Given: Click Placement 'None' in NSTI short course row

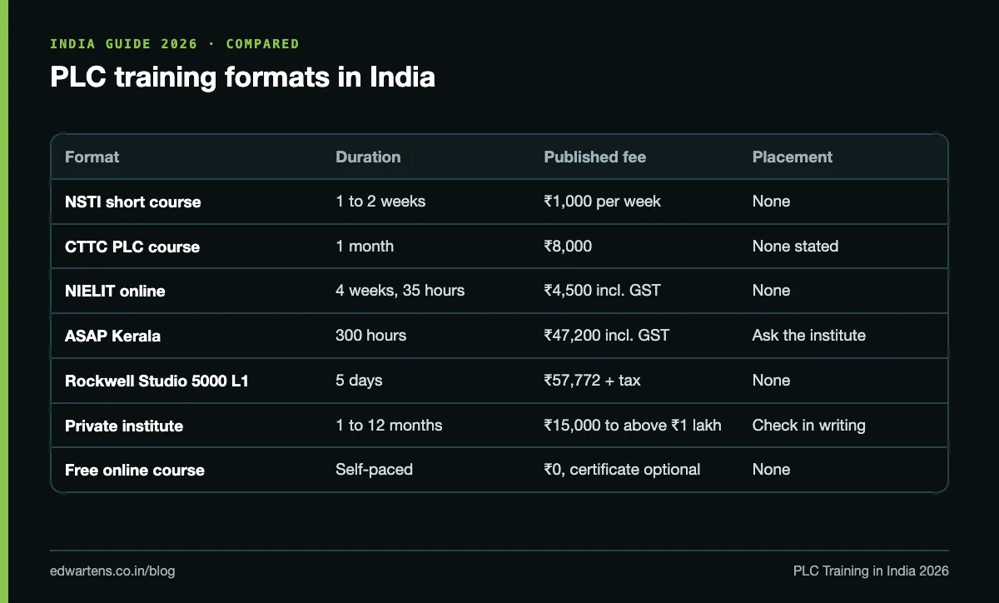Looking at the screenshot, I should (x=771, y=202).
